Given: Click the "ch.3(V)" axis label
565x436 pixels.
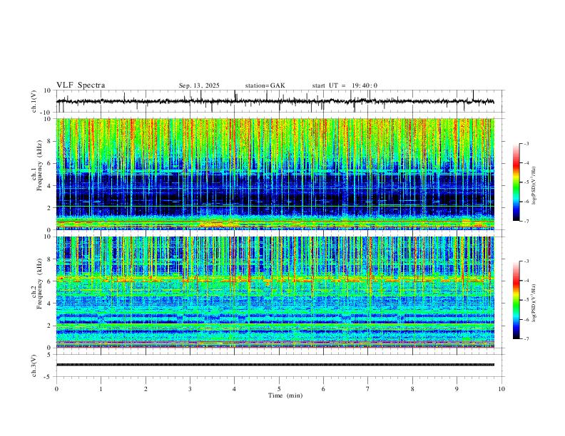Looking at the screenshot, I should (34, 365).
